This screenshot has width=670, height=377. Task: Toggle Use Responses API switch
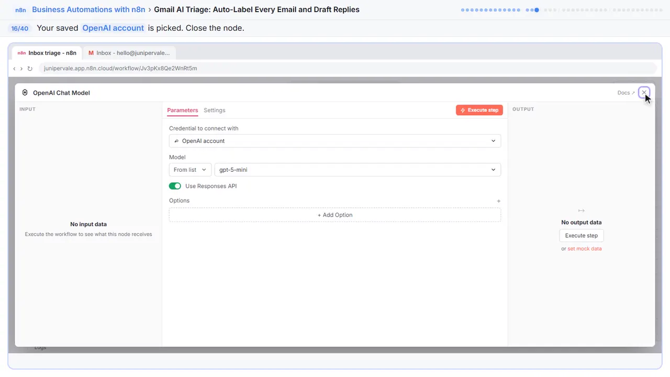(x=175, y=186)
